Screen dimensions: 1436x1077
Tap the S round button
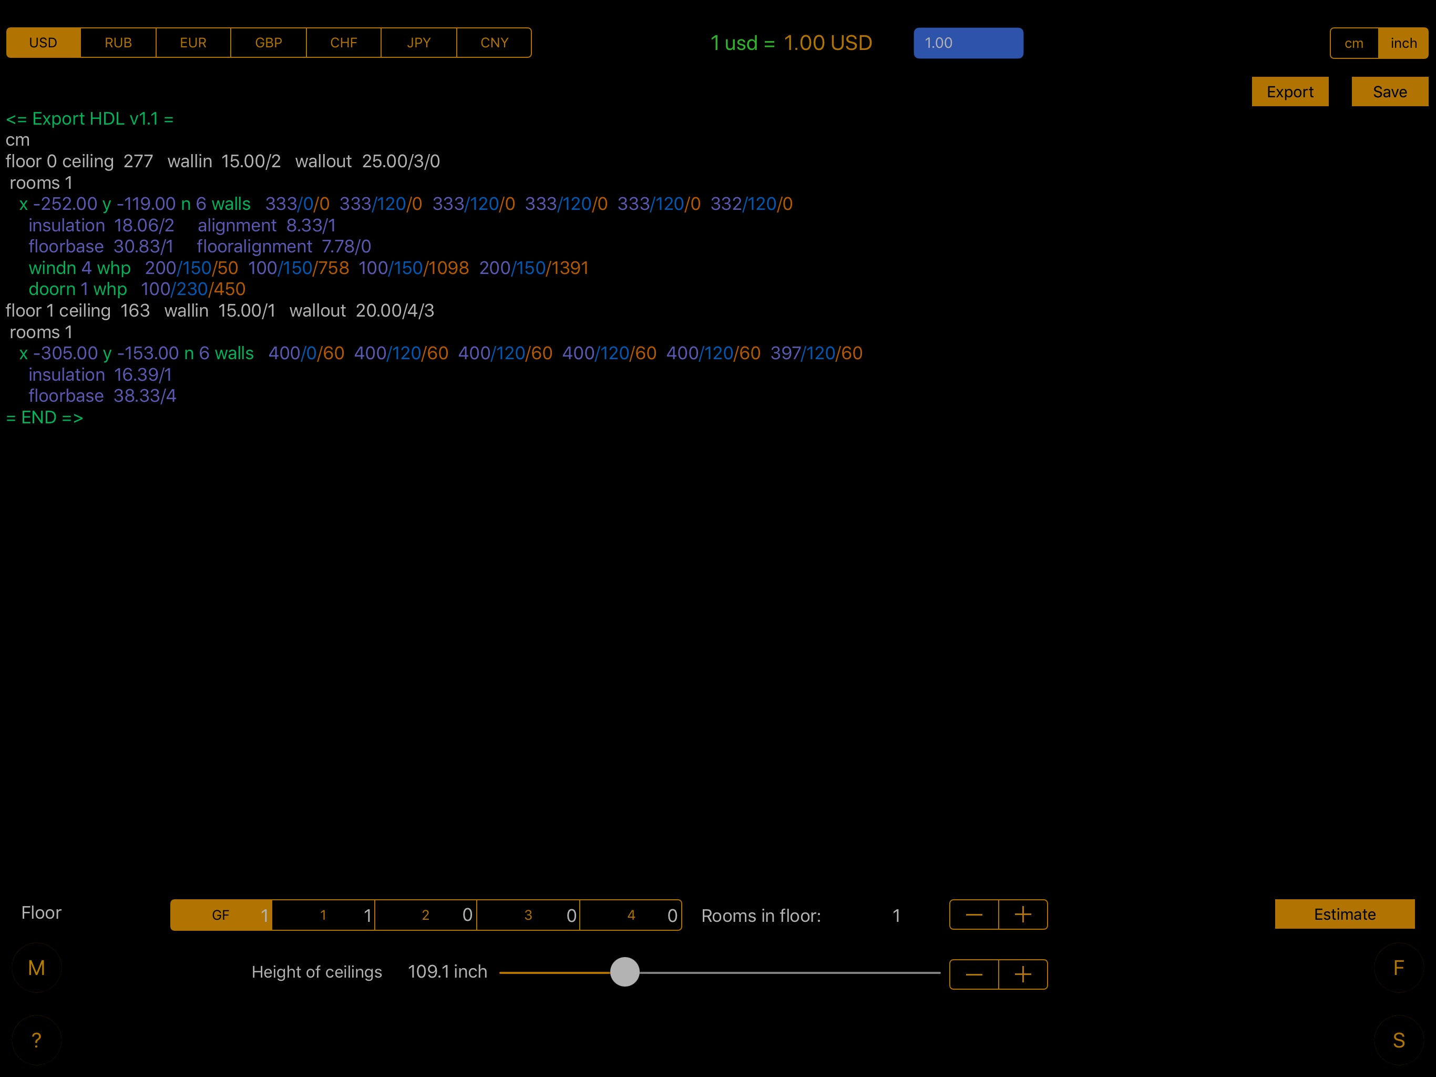1399,1040
